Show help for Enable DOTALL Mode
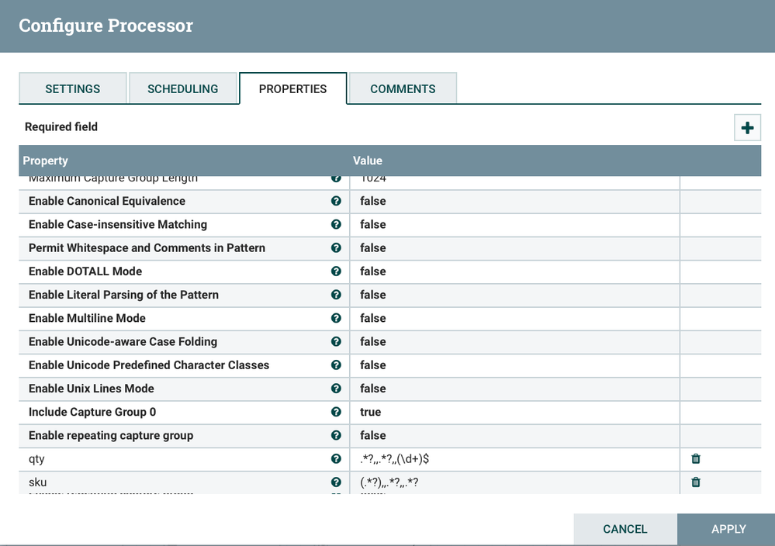 point(336,271)
